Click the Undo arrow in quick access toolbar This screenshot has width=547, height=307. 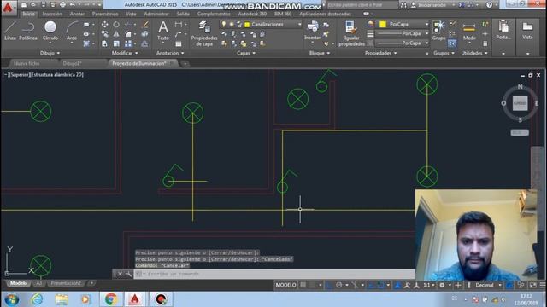pos(73,5)
